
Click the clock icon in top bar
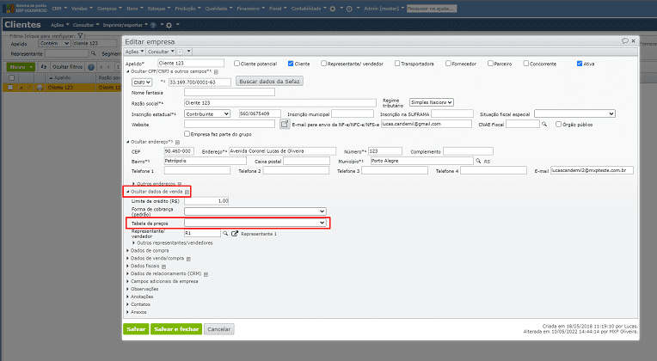(349, 9)
